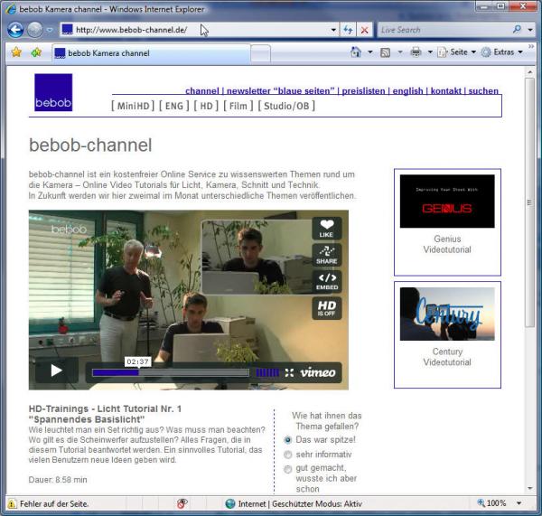542x516 pixels.
Task: Open the Favorites star icon
Action: point(15,52)
